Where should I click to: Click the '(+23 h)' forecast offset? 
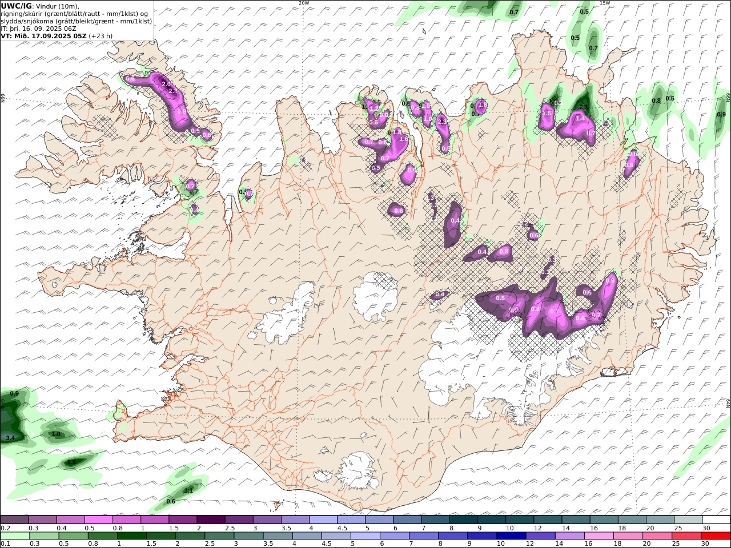tap(101, 35)
